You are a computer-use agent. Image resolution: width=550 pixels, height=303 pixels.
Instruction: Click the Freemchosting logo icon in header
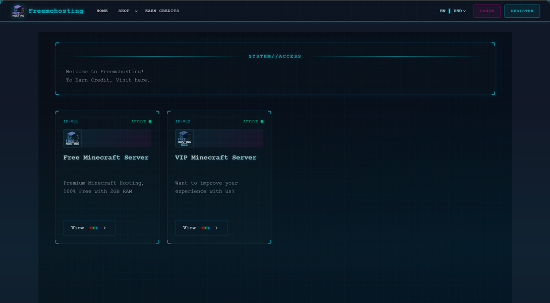18,11
